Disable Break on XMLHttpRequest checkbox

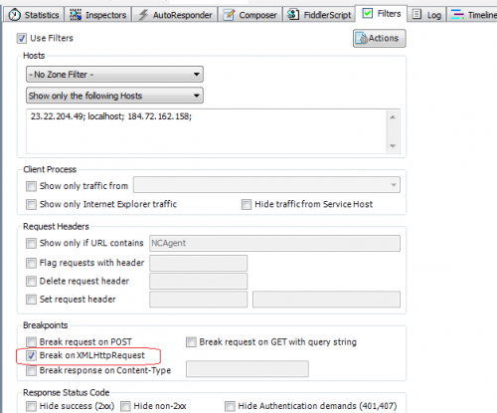click(x=31, y=355)
